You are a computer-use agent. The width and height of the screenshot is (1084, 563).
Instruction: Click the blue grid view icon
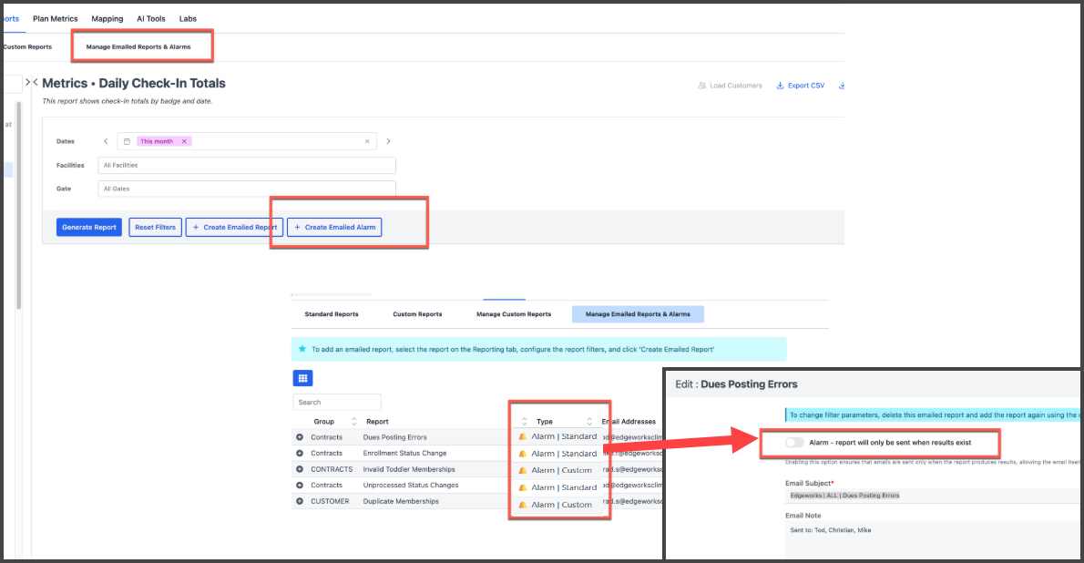click(302, 378)
